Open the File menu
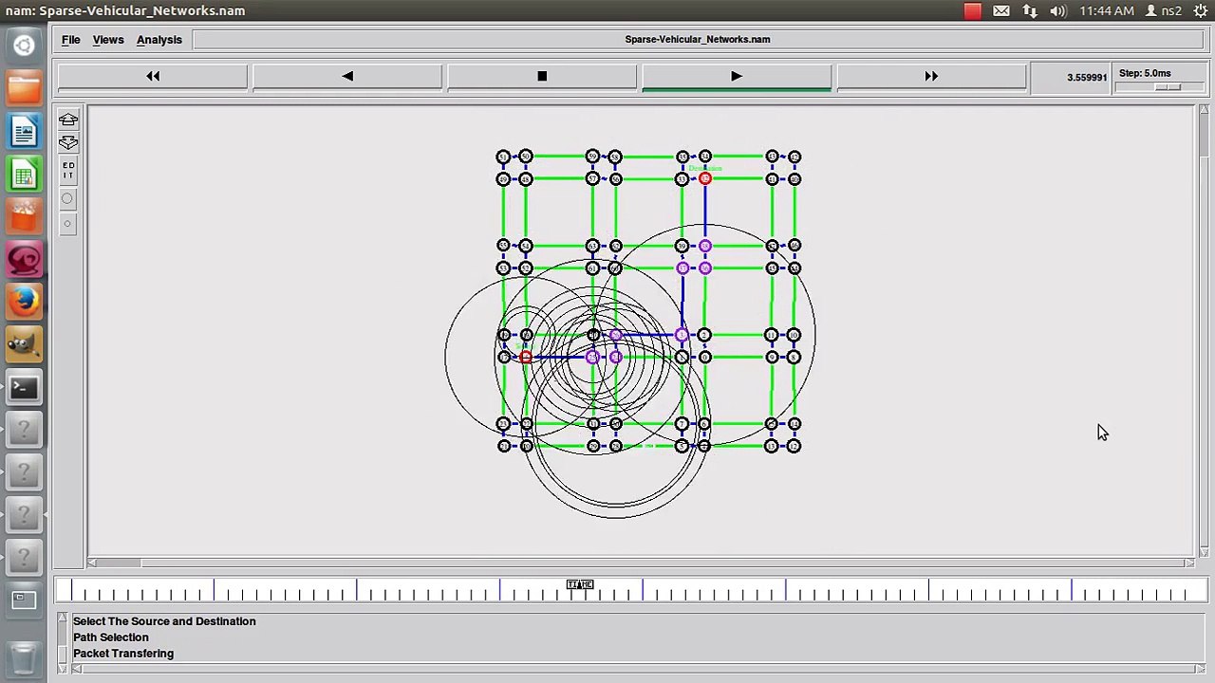Screen dimensions: 1215x683 (x=71, y=40)
